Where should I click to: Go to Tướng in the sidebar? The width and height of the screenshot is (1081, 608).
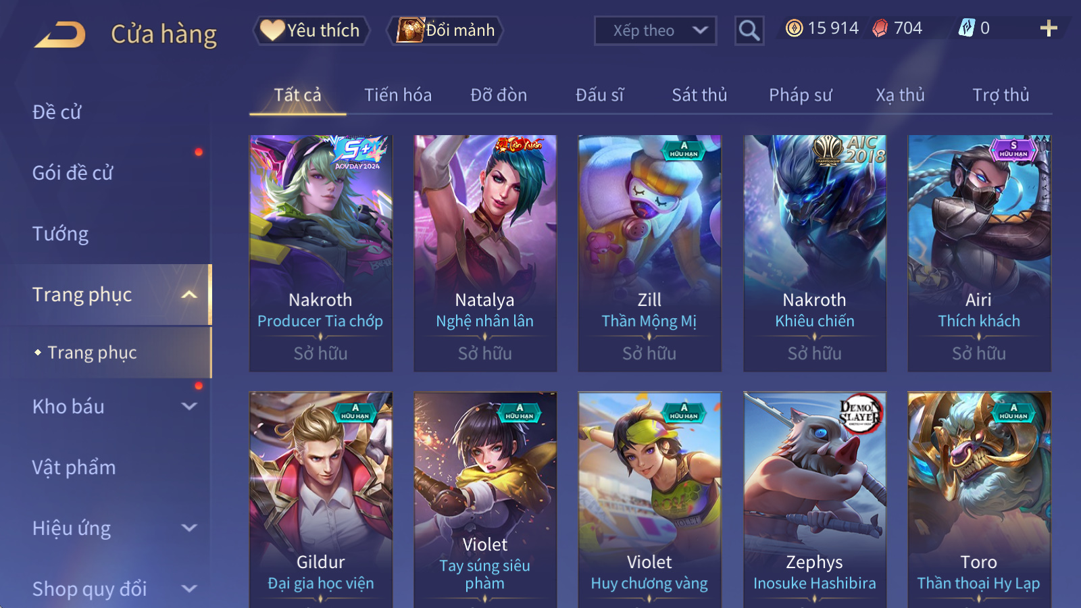click(60, 234)
